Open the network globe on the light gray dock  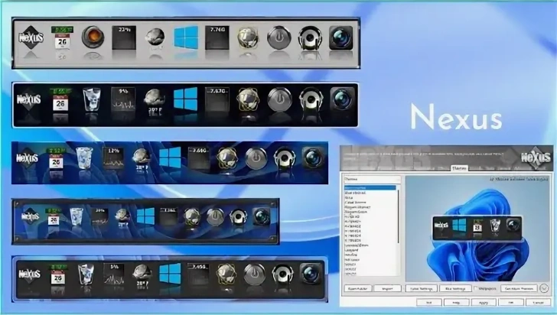tap(248, 37)
